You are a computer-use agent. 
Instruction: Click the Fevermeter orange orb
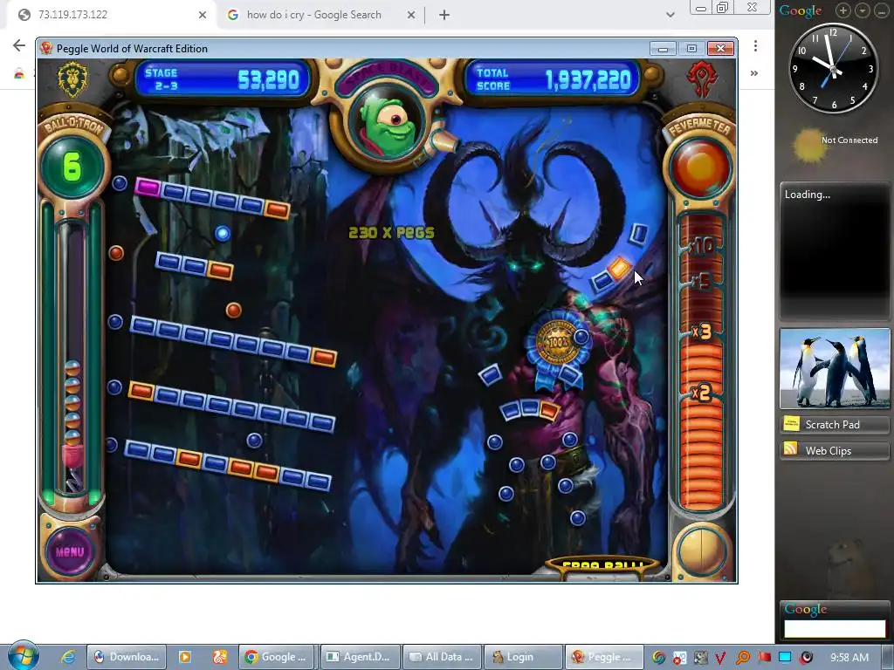701,168
